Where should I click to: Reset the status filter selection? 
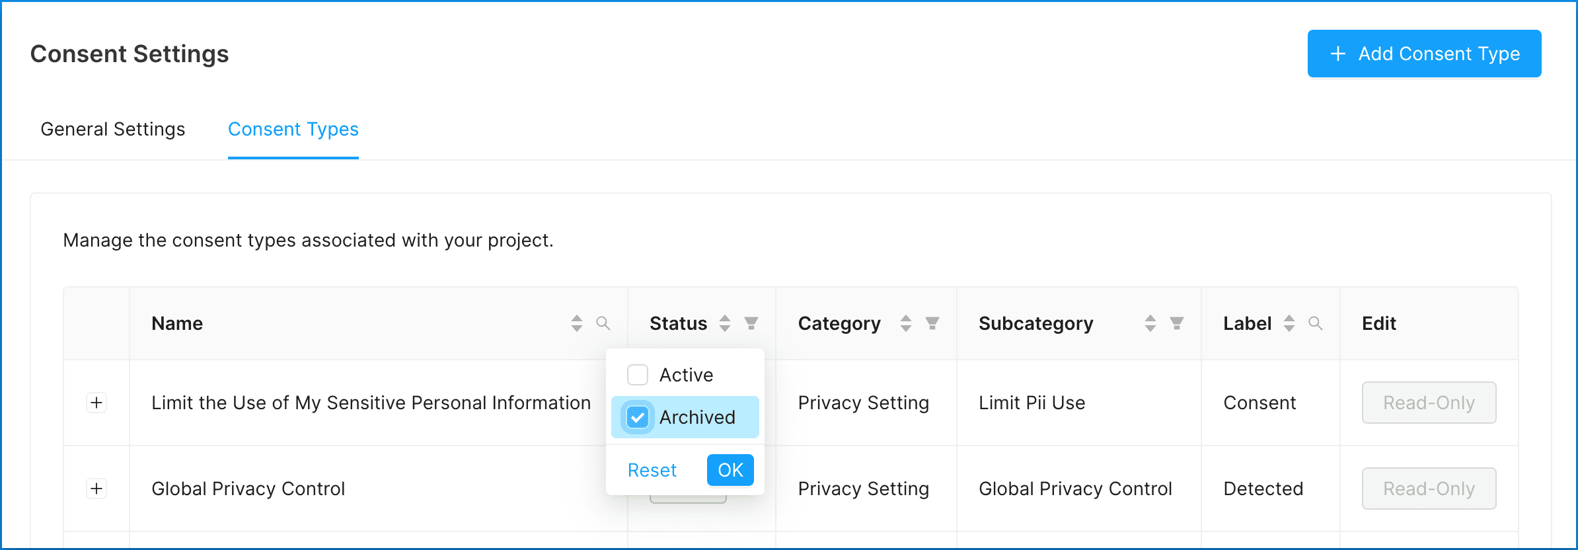click(x=652, y=470)
